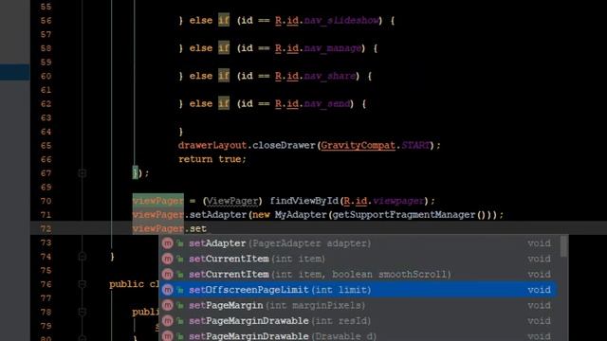Collapse the class fold marker at line 76

click(83, 284)
